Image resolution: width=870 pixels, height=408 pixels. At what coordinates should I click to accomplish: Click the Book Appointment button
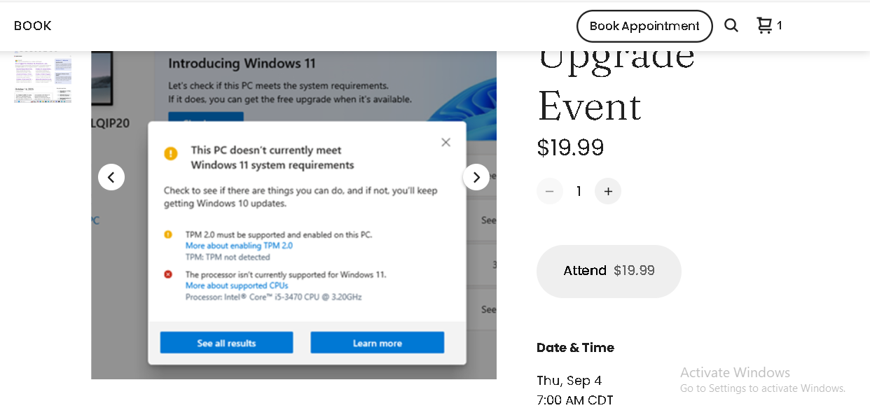(644, 26)
